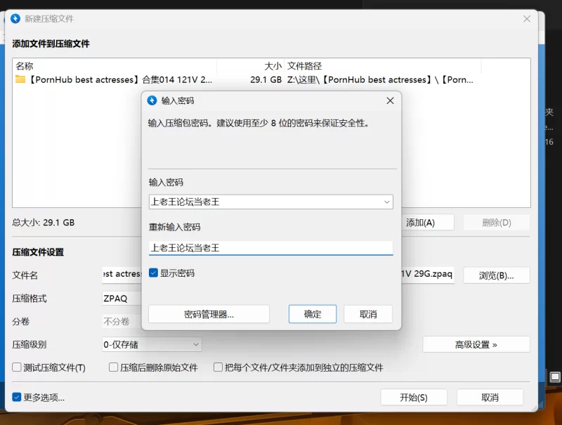Click the 总大小: 29.1 GB label
Image resolution: width=562 pixels, height=425 pixels.
(x=44, y=223)
